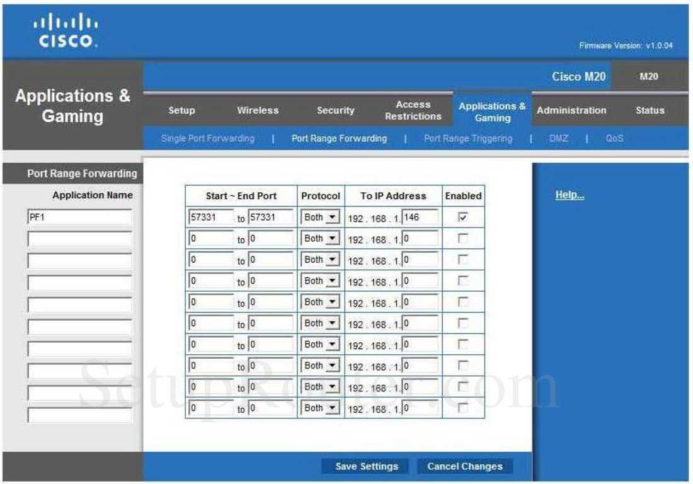Enable the tenth port range row checkbox
This screenshot has height=484, width=693.
[463, 408]
